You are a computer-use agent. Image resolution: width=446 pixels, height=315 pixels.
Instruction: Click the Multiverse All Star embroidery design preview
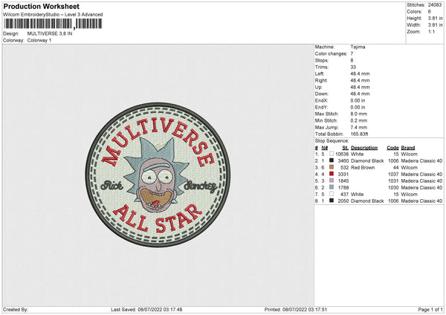[158, 175]
